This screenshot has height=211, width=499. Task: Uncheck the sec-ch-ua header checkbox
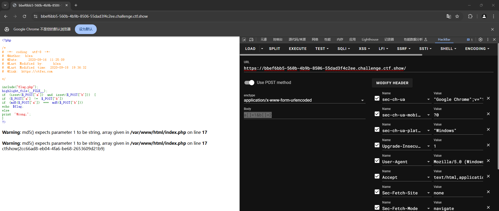pyautogui.click(x=377, y=98)
